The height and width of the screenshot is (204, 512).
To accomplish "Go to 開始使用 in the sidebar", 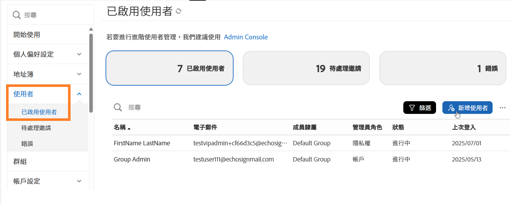I will pos(27,35).
